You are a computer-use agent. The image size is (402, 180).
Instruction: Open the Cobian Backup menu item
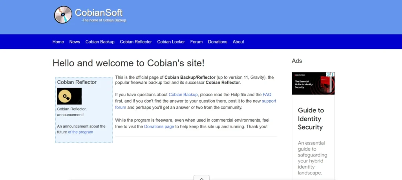coord(100,42)
